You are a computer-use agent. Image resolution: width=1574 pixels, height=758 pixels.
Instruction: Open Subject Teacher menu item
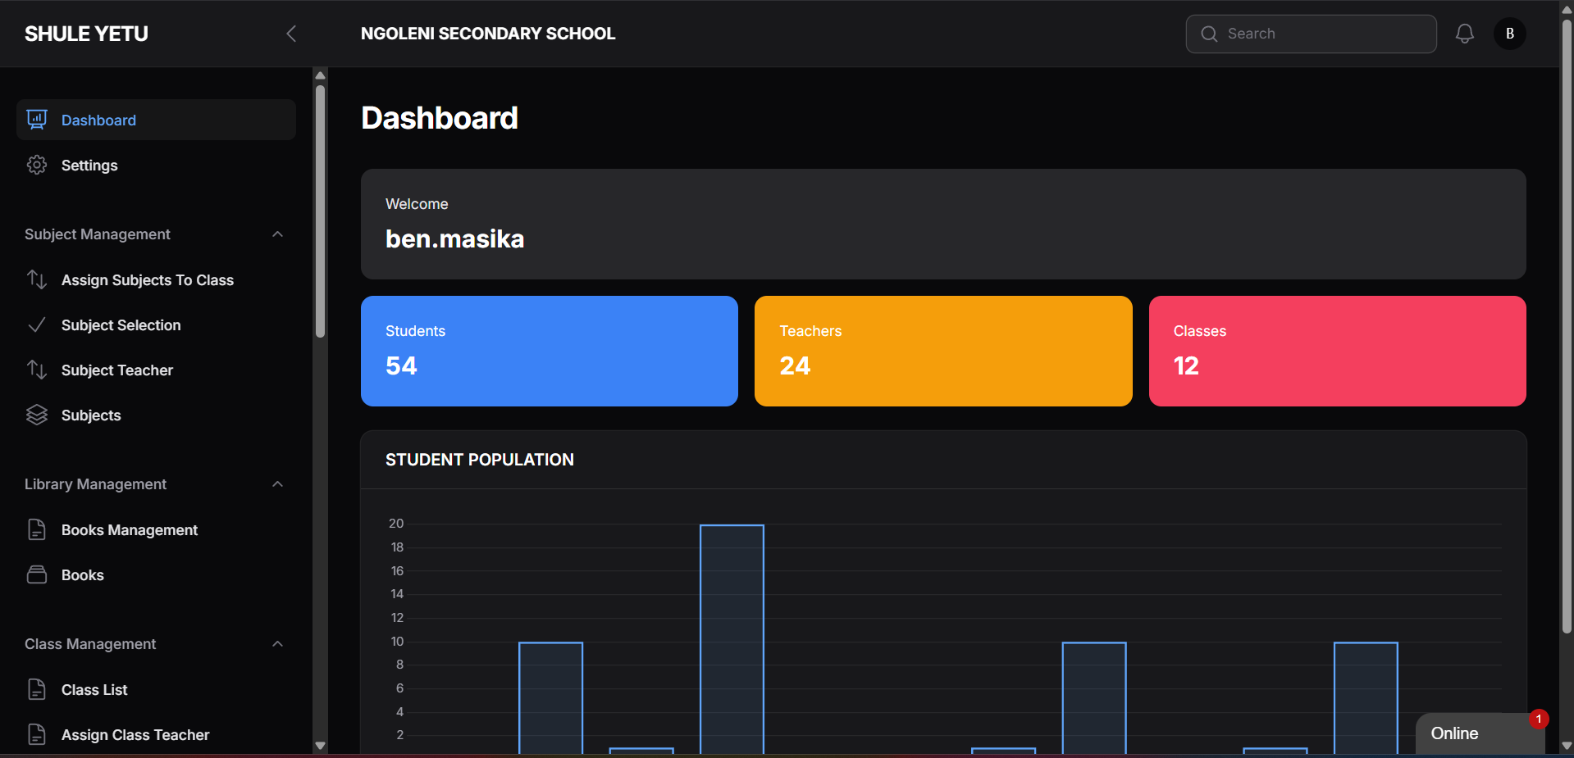click(x=116, y=370)
